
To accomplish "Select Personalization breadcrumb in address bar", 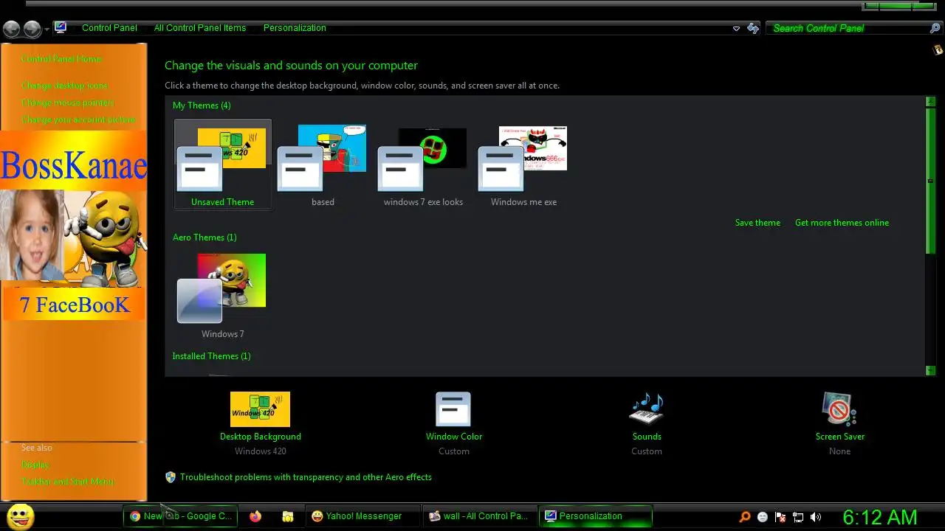I will coord(295,28).
